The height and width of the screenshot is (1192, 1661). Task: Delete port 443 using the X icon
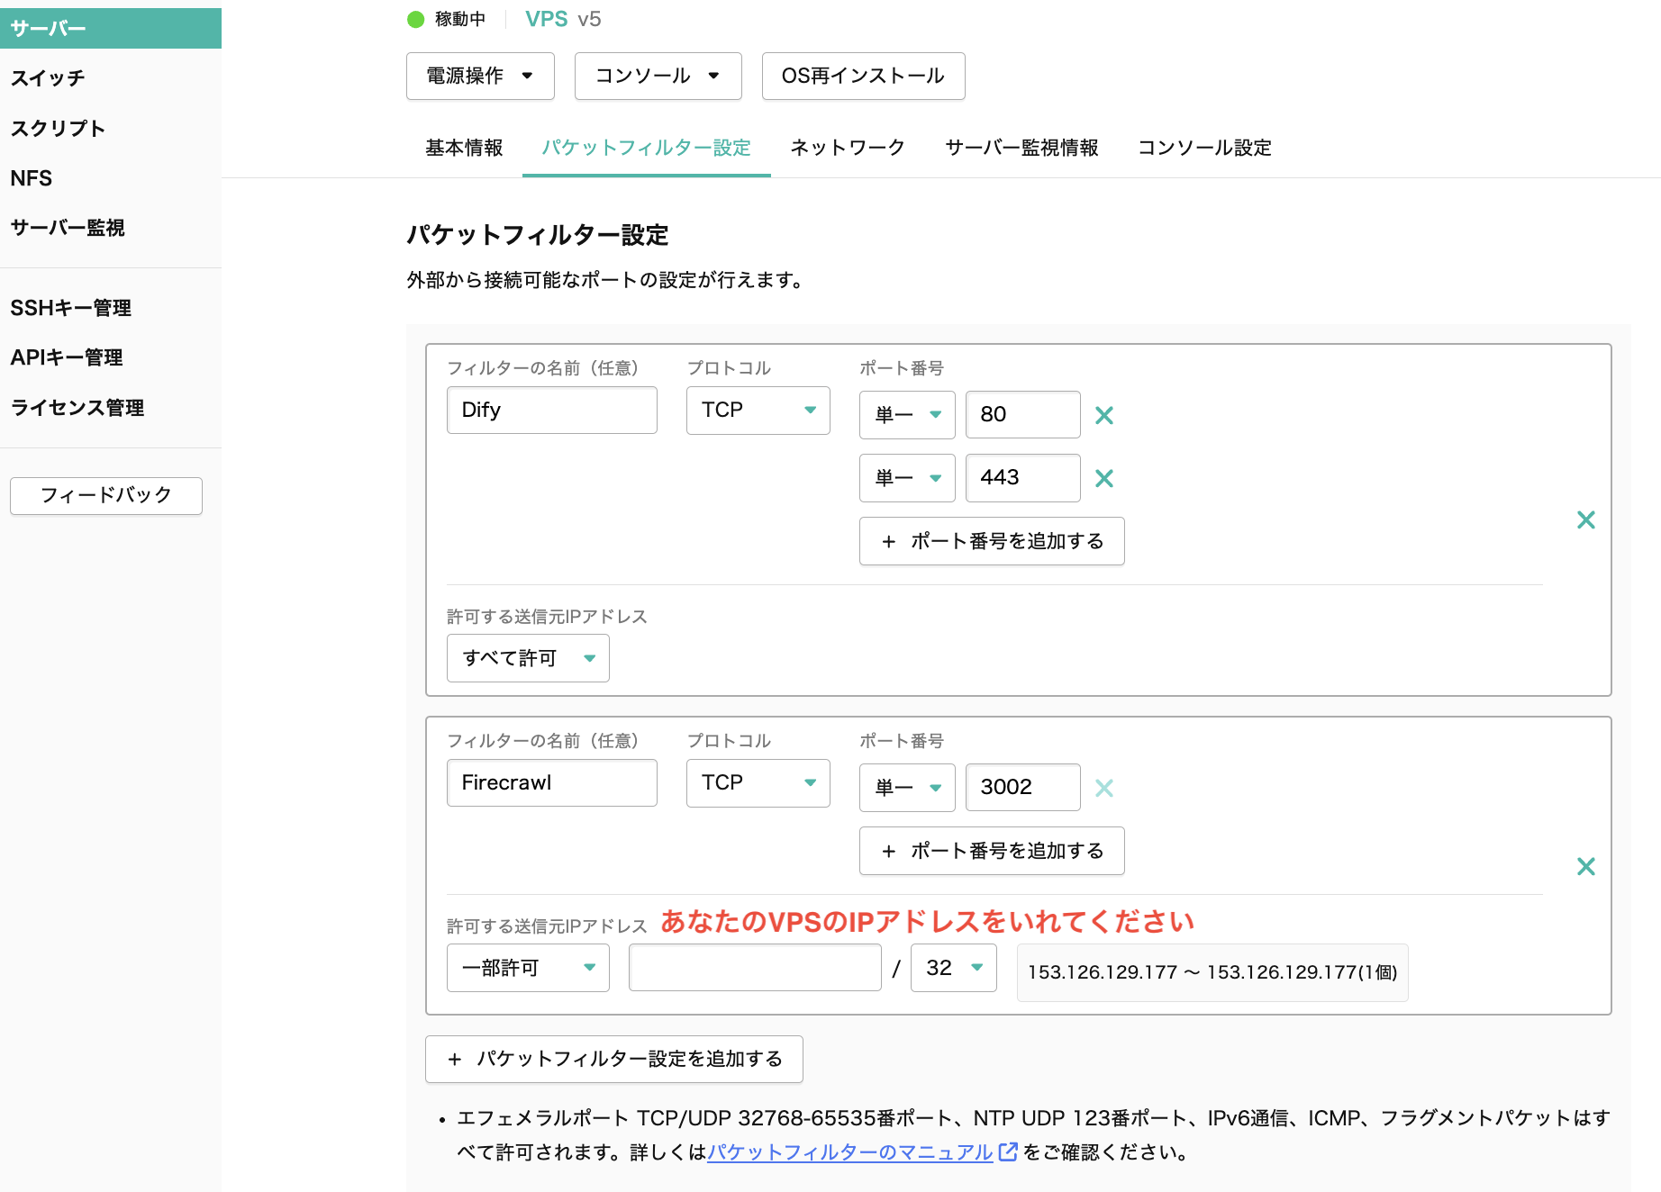coord(1103,478)
